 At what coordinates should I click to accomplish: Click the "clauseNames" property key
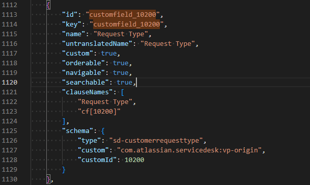point(88,92)
